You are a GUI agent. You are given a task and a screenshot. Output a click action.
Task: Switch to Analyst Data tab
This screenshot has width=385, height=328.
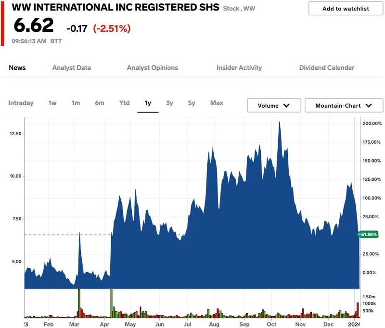[x=72, y=68]
